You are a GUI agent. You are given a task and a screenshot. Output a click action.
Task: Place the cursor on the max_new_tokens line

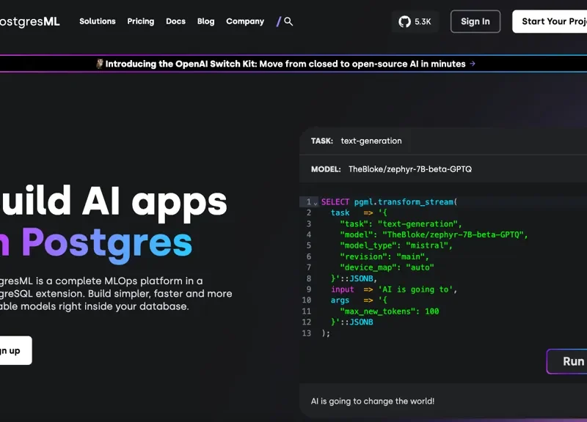[x=389, y=311]
